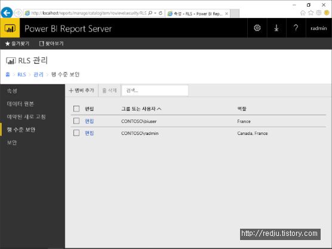
Task: Toggle the select-all header checkbox
Action: point(76,109)
